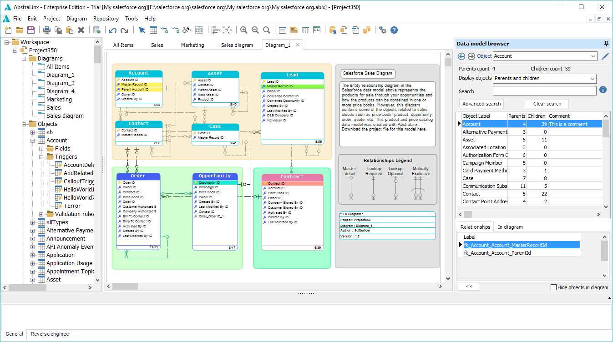Viewport: 613px width, 342px height.
Task: Expand the Validation rules tree node
Action: 40,214
